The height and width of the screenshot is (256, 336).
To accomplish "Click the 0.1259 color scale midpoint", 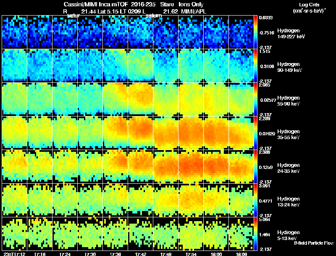I will (266, 167).
